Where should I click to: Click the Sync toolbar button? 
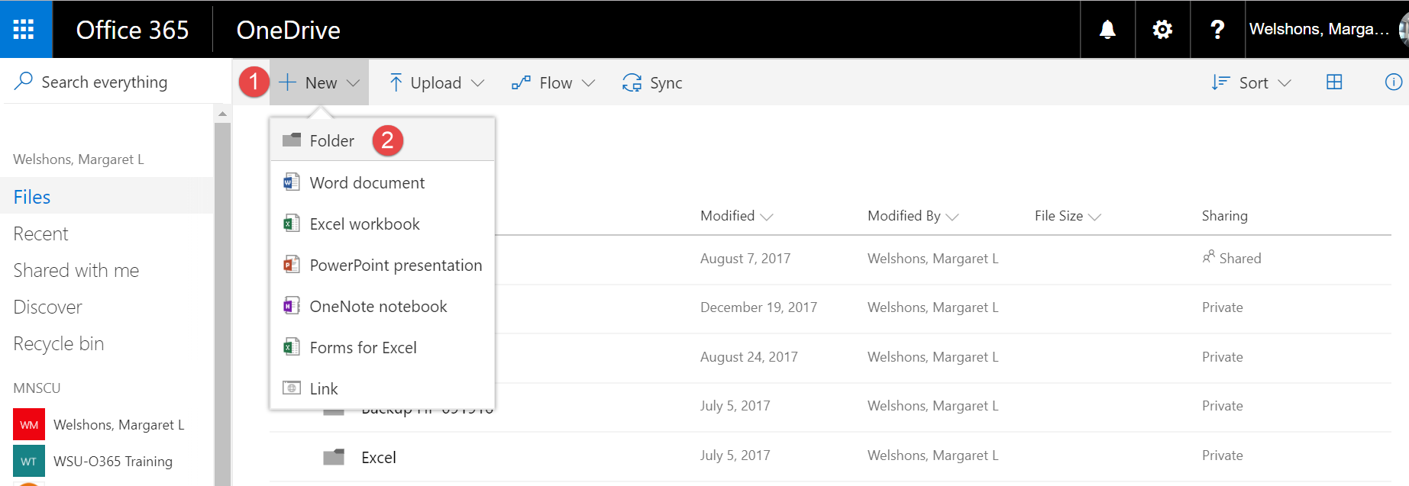652,82
